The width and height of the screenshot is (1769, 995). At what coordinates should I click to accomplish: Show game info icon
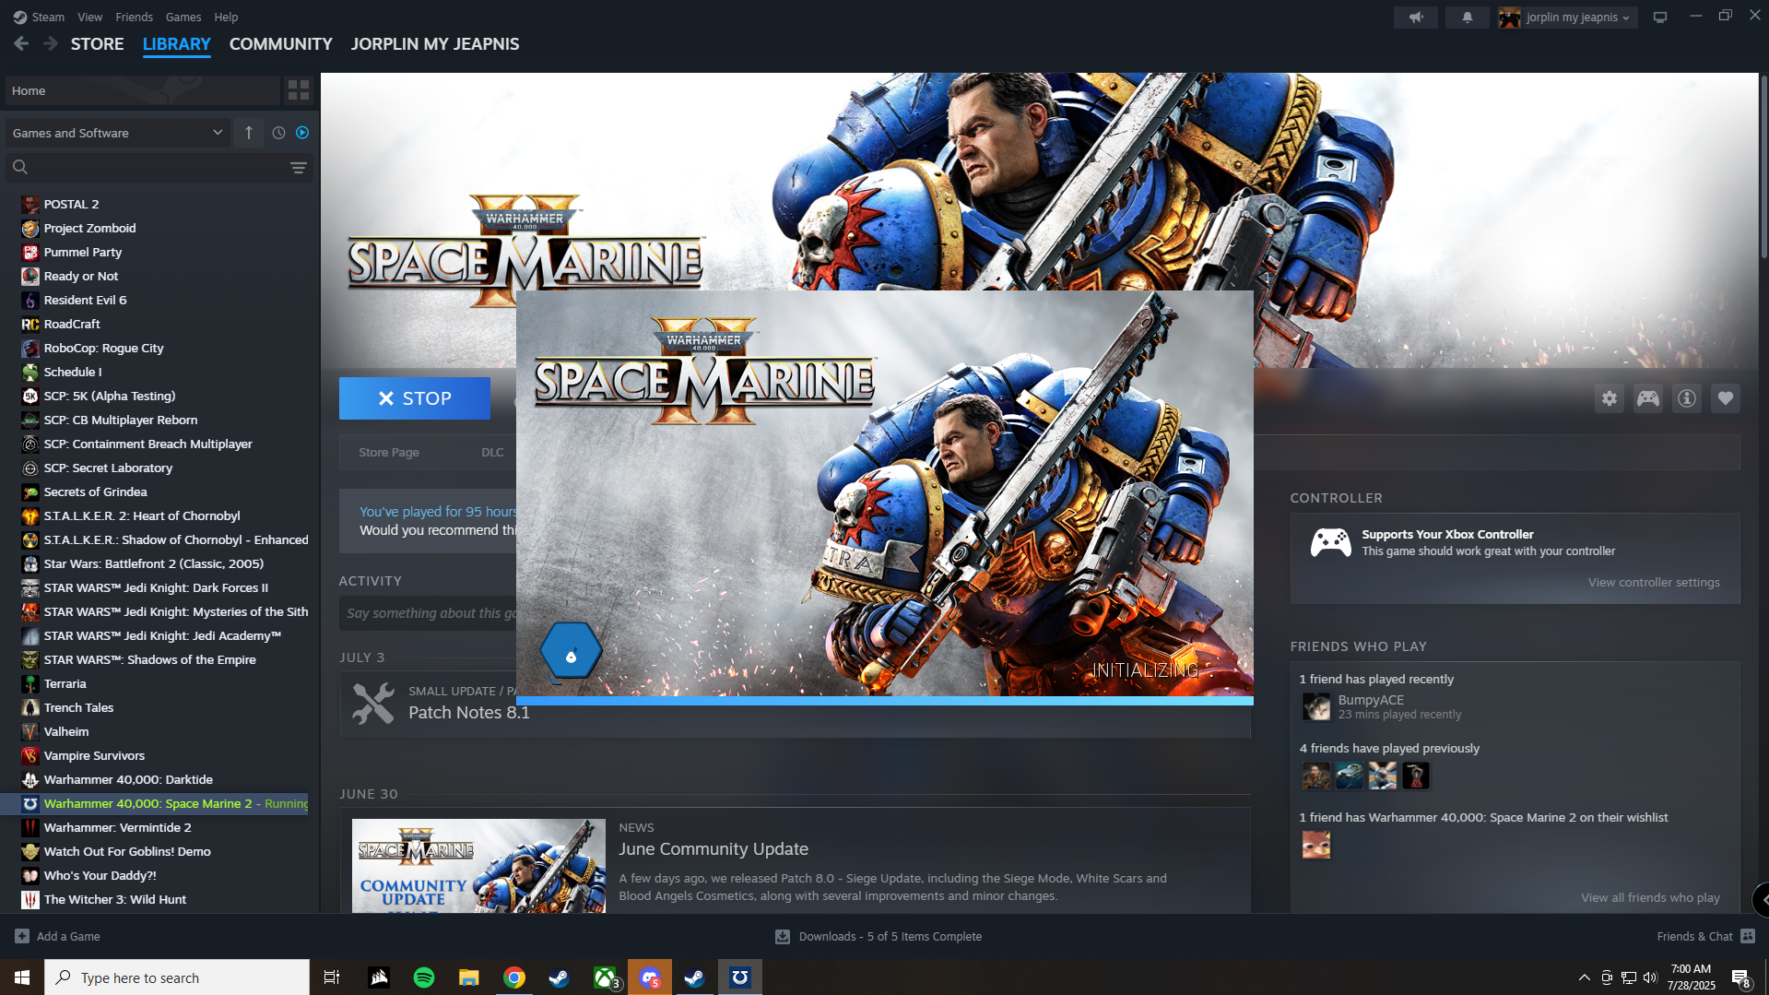pos(1687,398)
